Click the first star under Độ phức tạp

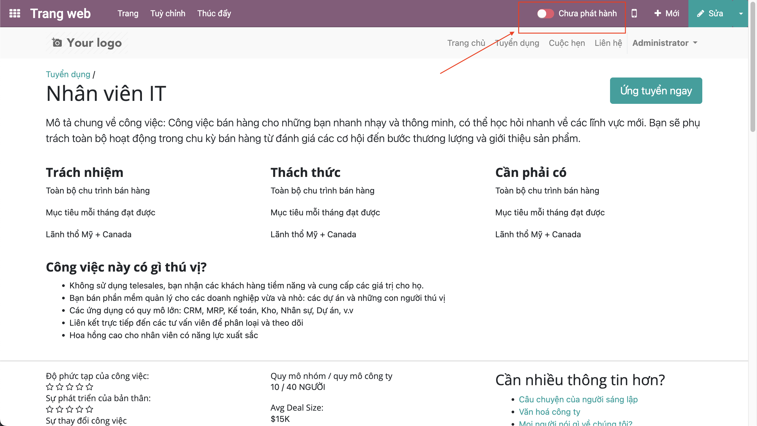click(x=50, y=387)
